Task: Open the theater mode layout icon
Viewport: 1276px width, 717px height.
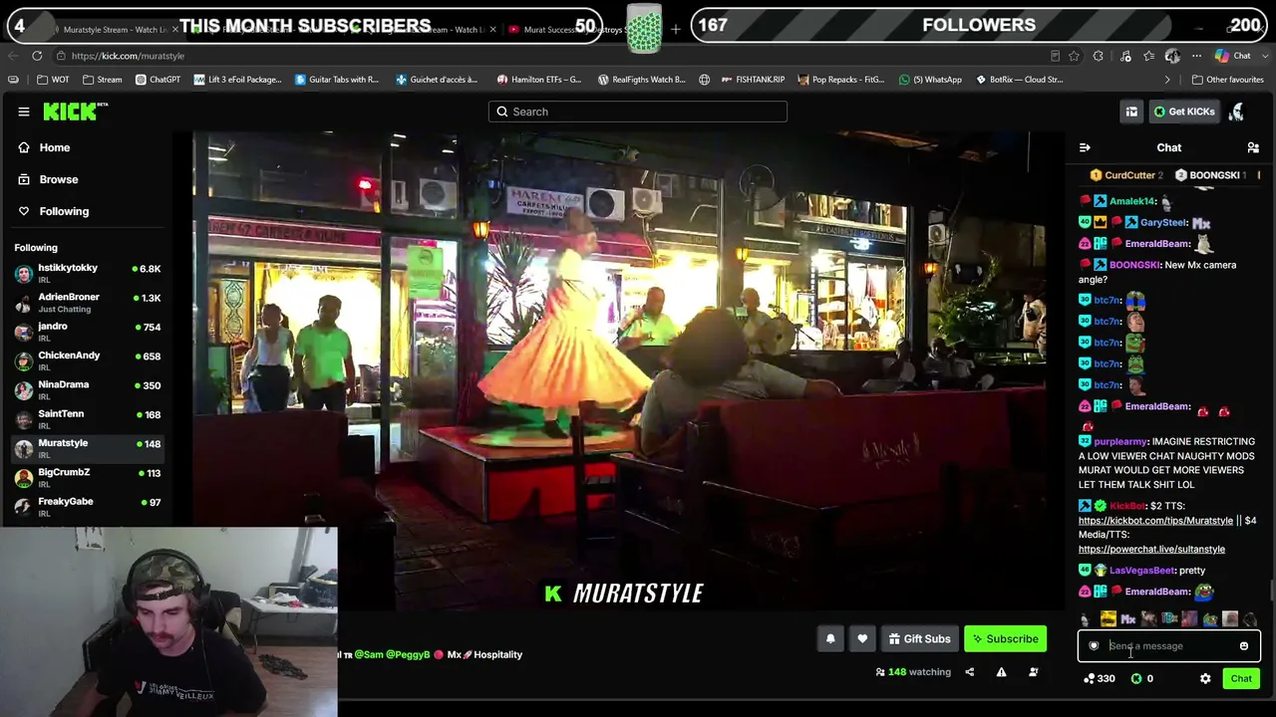Action: click(1131, 112)
